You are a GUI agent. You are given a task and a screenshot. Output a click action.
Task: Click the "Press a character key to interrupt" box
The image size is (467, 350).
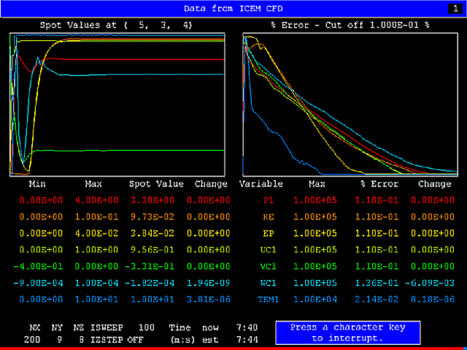point(348,332)
